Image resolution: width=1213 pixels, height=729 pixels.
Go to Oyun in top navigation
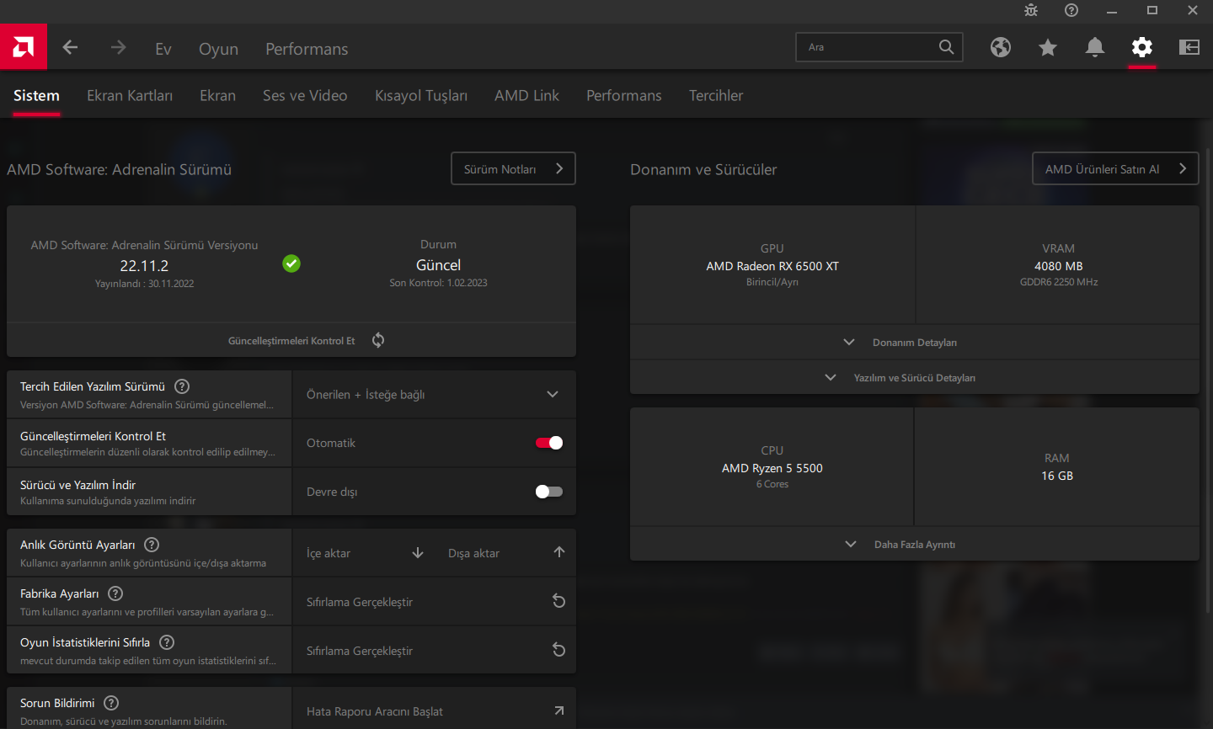coord(218,49)
